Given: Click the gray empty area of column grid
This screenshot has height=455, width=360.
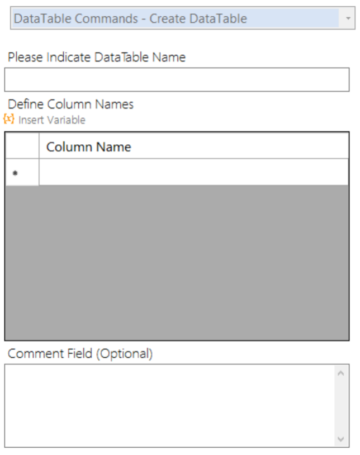Looking at the screenshot, I should click(x=177, y=262).
